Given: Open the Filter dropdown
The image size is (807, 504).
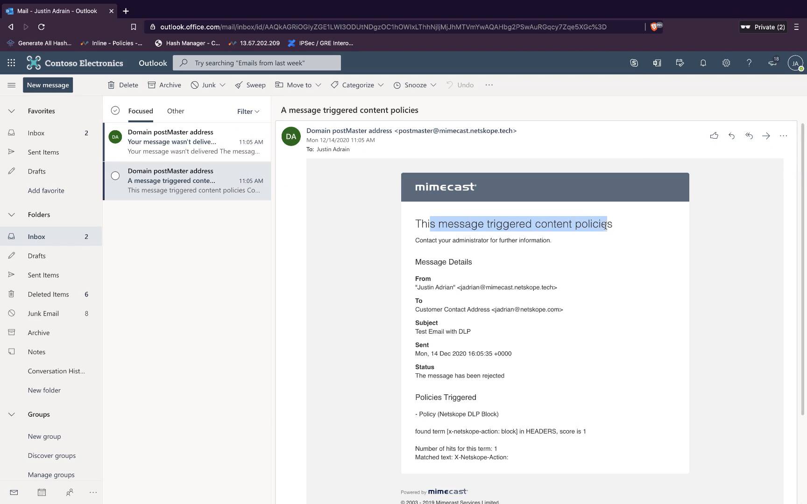Looking at the screenshot, I should (x=248, y=112).
